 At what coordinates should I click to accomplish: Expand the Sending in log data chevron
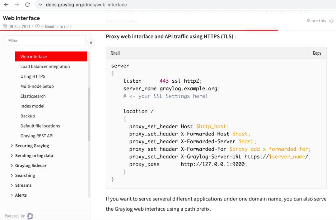pos(12,156)
